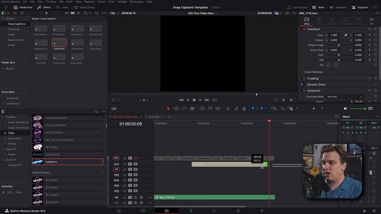Toggle the Inspector panel button
Viewport: 381px width, 214px height.
pos(360,7)
